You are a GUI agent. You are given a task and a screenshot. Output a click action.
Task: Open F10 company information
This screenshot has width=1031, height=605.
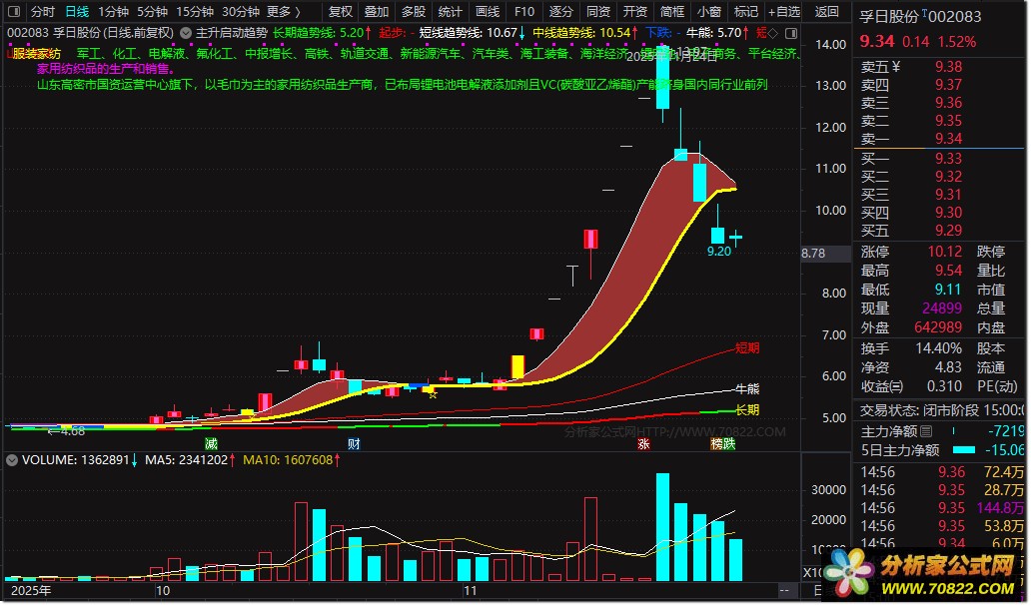(524, 12)
